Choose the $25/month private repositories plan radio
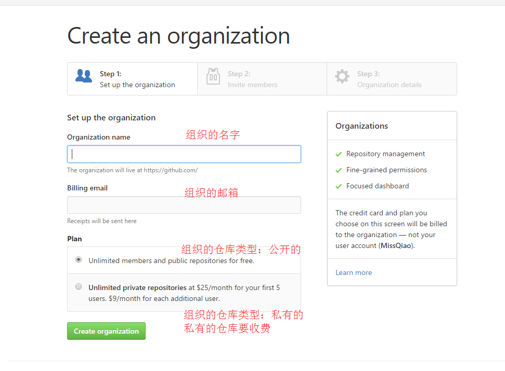 coord(79,286)
